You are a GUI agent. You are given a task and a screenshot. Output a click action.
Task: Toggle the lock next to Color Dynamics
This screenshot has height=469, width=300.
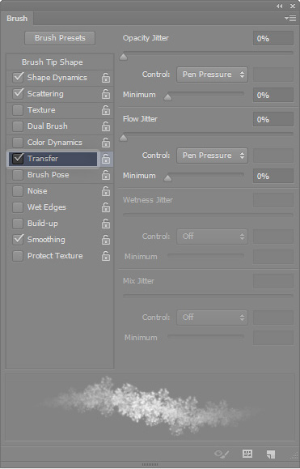pos(106,143)
